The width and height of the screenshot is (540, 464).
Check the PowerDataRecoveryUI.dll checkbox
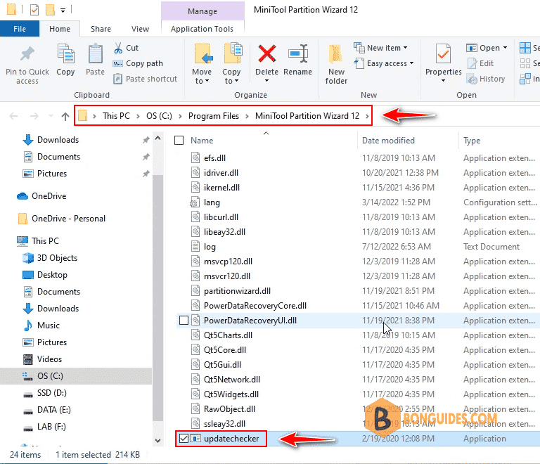(184, 321)
